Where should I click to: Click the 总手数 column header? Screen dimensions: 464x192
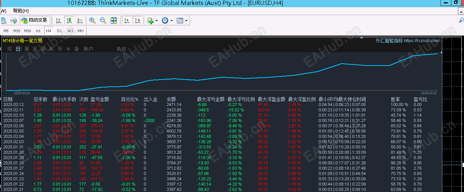(40, 99)
